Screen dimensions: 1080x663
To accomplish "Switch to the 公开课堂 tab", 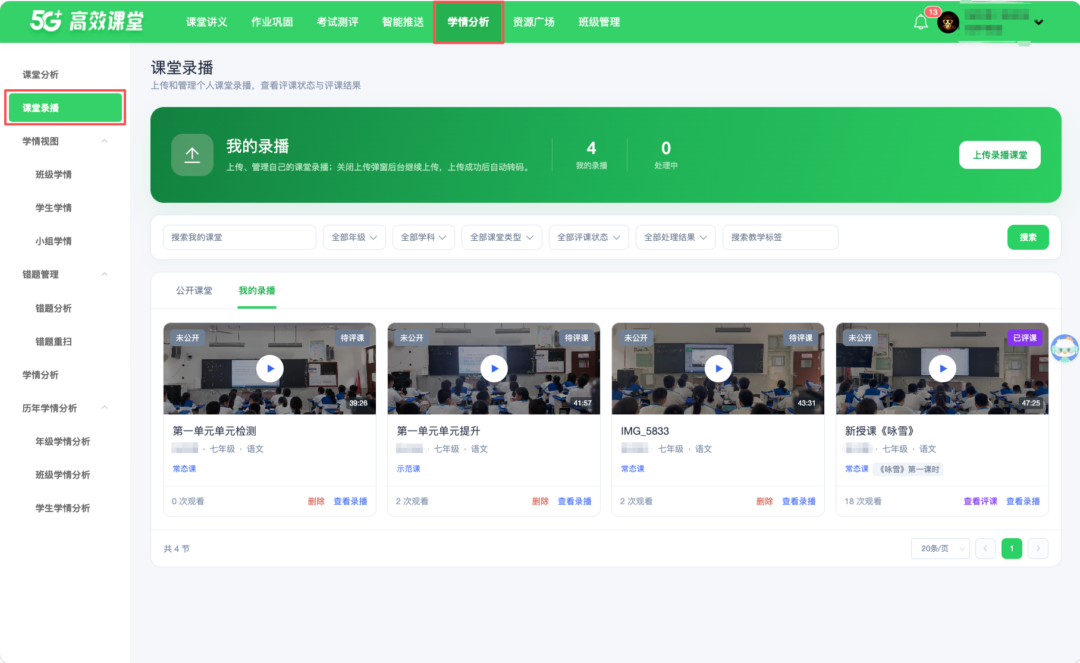I will coord(194,290).
